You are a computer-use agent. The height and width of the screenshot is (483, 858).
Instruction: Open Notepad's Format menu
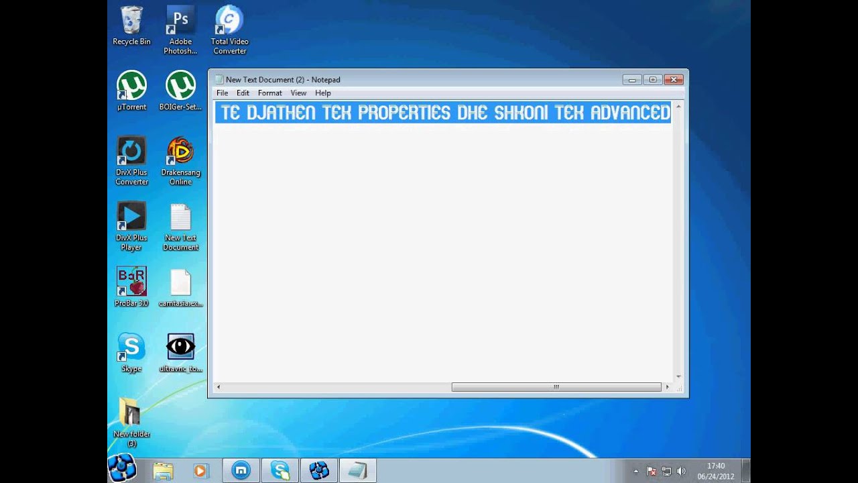tap(270, 93)
